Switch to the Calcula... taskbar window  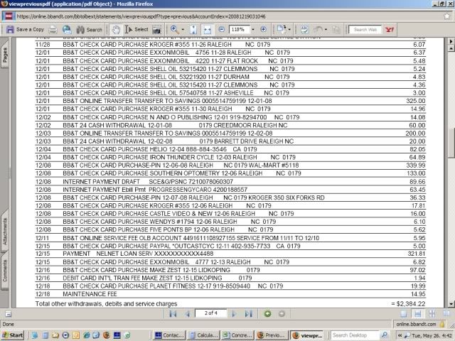203,335
